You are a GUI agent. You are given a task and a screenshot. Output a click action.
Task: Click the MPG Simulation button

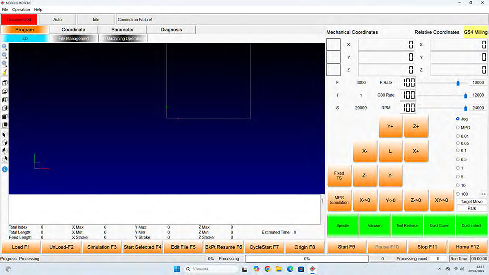[x=339, y=200]
